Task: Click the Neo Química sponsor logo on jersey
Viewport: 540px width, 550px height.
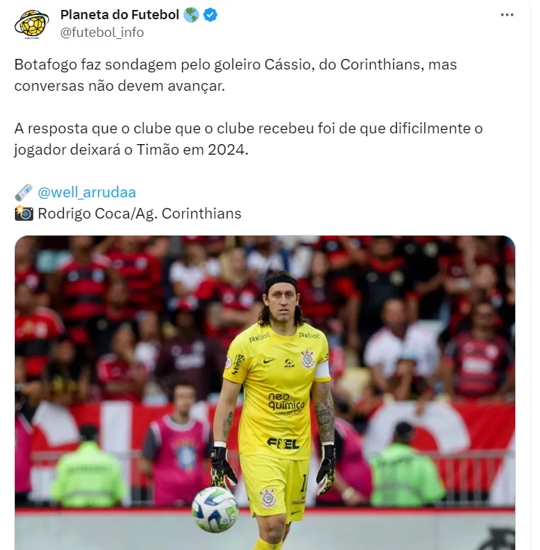Action: (x=286, y=404)
